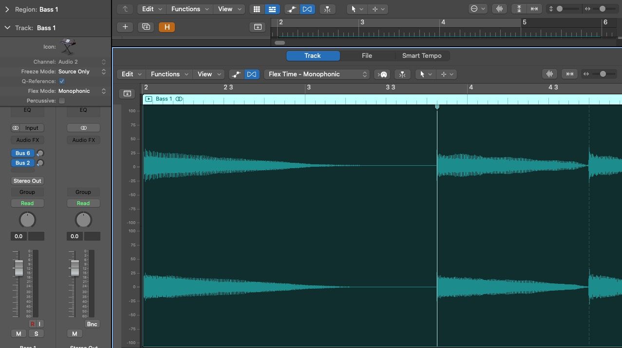
Task: Click the Bus 6 send slot
Action: point(22,153)
